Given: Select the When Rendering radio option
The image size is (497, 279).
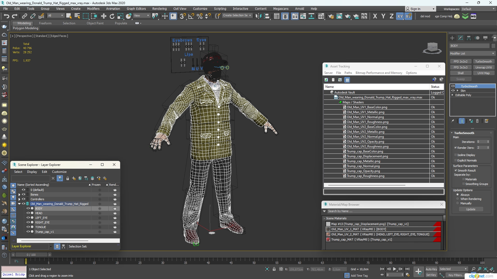Looking at the screenshot, I should tap(458, 199).
